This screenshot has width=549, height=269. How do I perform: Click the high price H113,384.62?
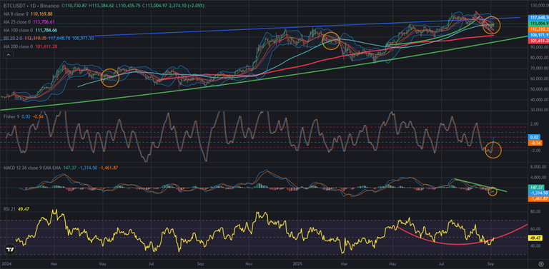tap(102, 6)
